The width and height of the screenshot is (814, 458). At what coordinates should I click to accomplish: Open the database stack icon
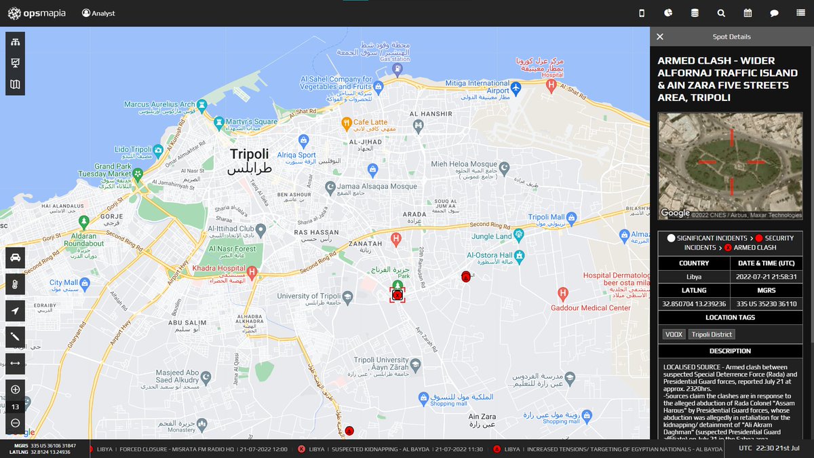click(x=695, y=13)
